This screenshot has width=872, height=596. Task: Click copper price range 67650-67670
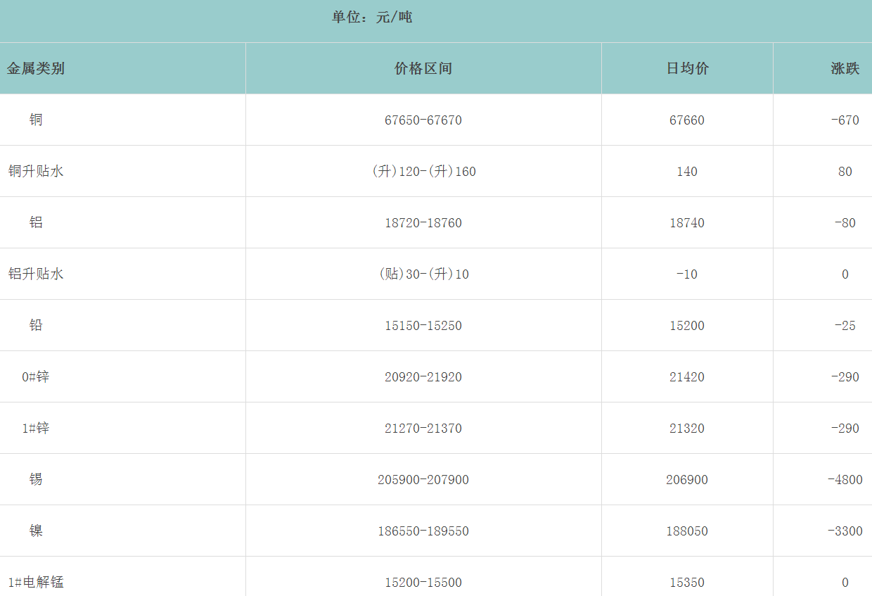(x=423, y=120)
